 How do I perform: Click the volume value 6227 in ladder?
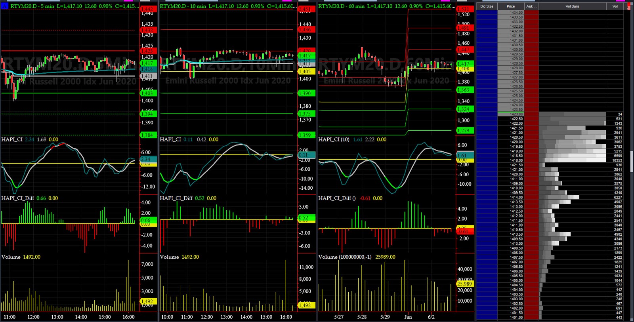coord(618,197)
